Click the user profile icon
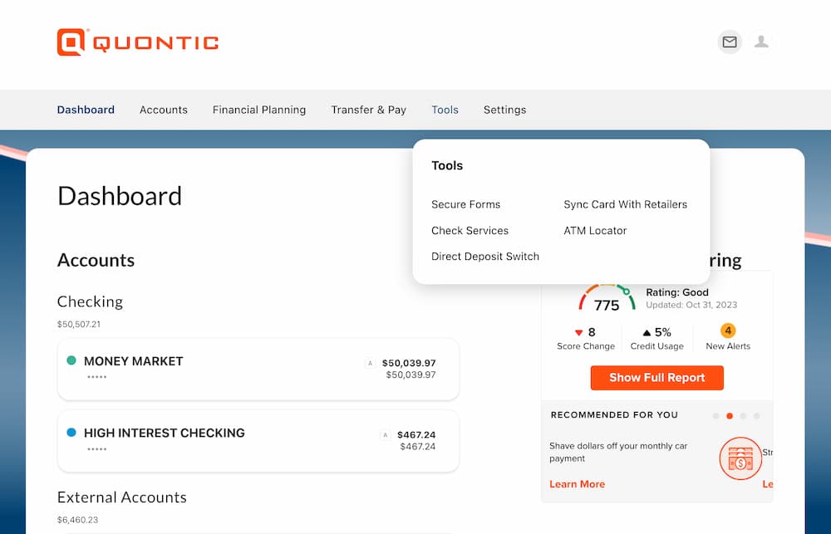831x534 pixels. pyautogui.click(x=761, y=42)
